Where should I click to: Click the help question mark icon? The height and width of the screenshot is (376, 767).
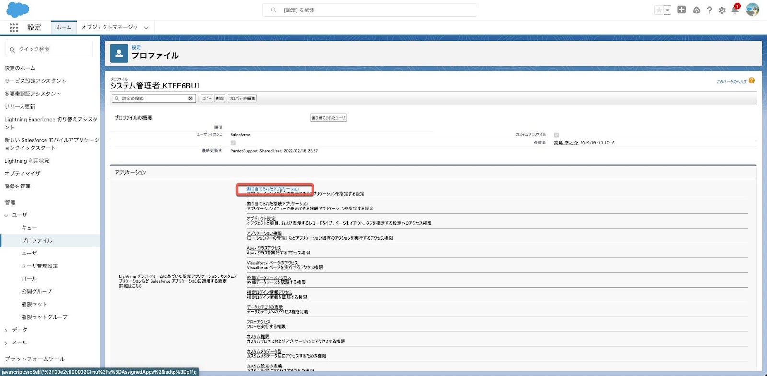709,10
